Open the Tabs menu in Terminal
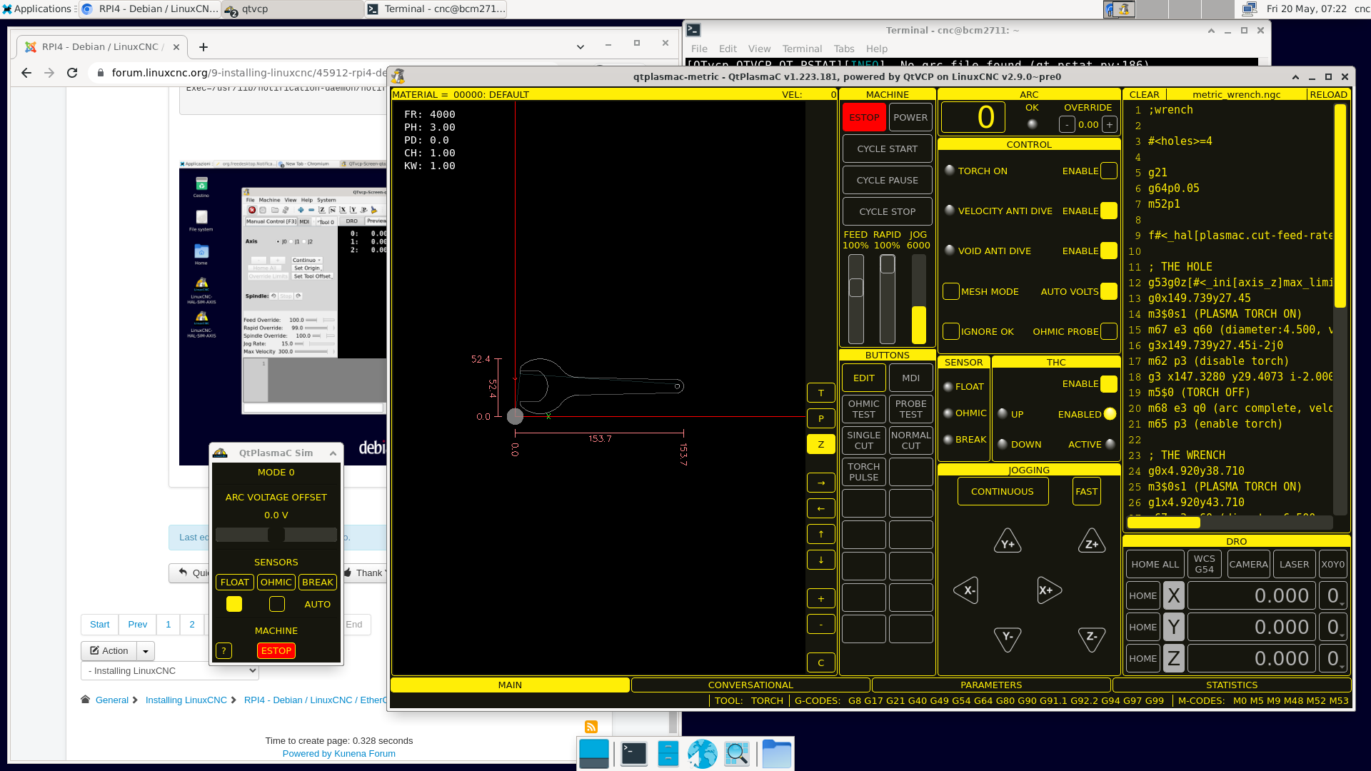 point(844,49)
